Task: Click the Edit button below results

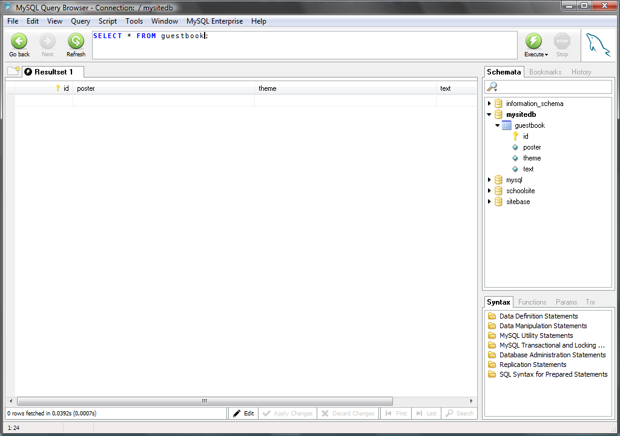Action: [x=243, y=414]
